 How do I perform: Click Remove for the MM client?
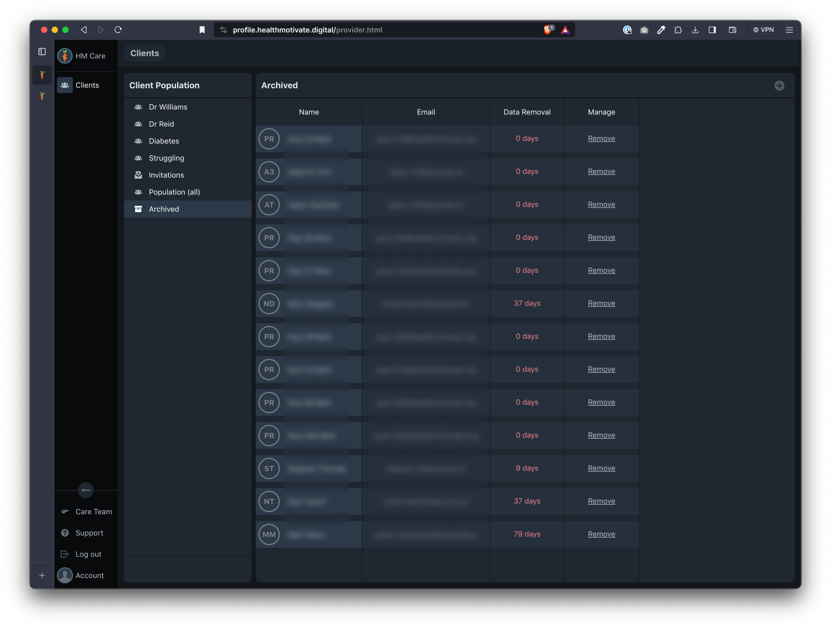(x=602, y=534)
